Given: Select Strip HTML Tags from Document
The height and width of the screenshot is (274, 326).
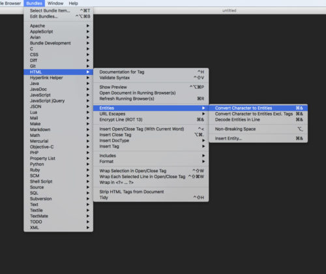Looking at the screenshot, I should click(151, 192).
